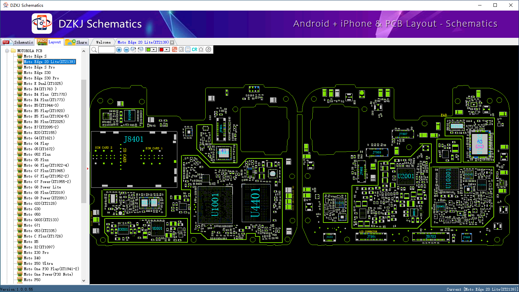
Task: Toggle the cyan CR button
Action: pyautogui.click(x=194, y=50)
